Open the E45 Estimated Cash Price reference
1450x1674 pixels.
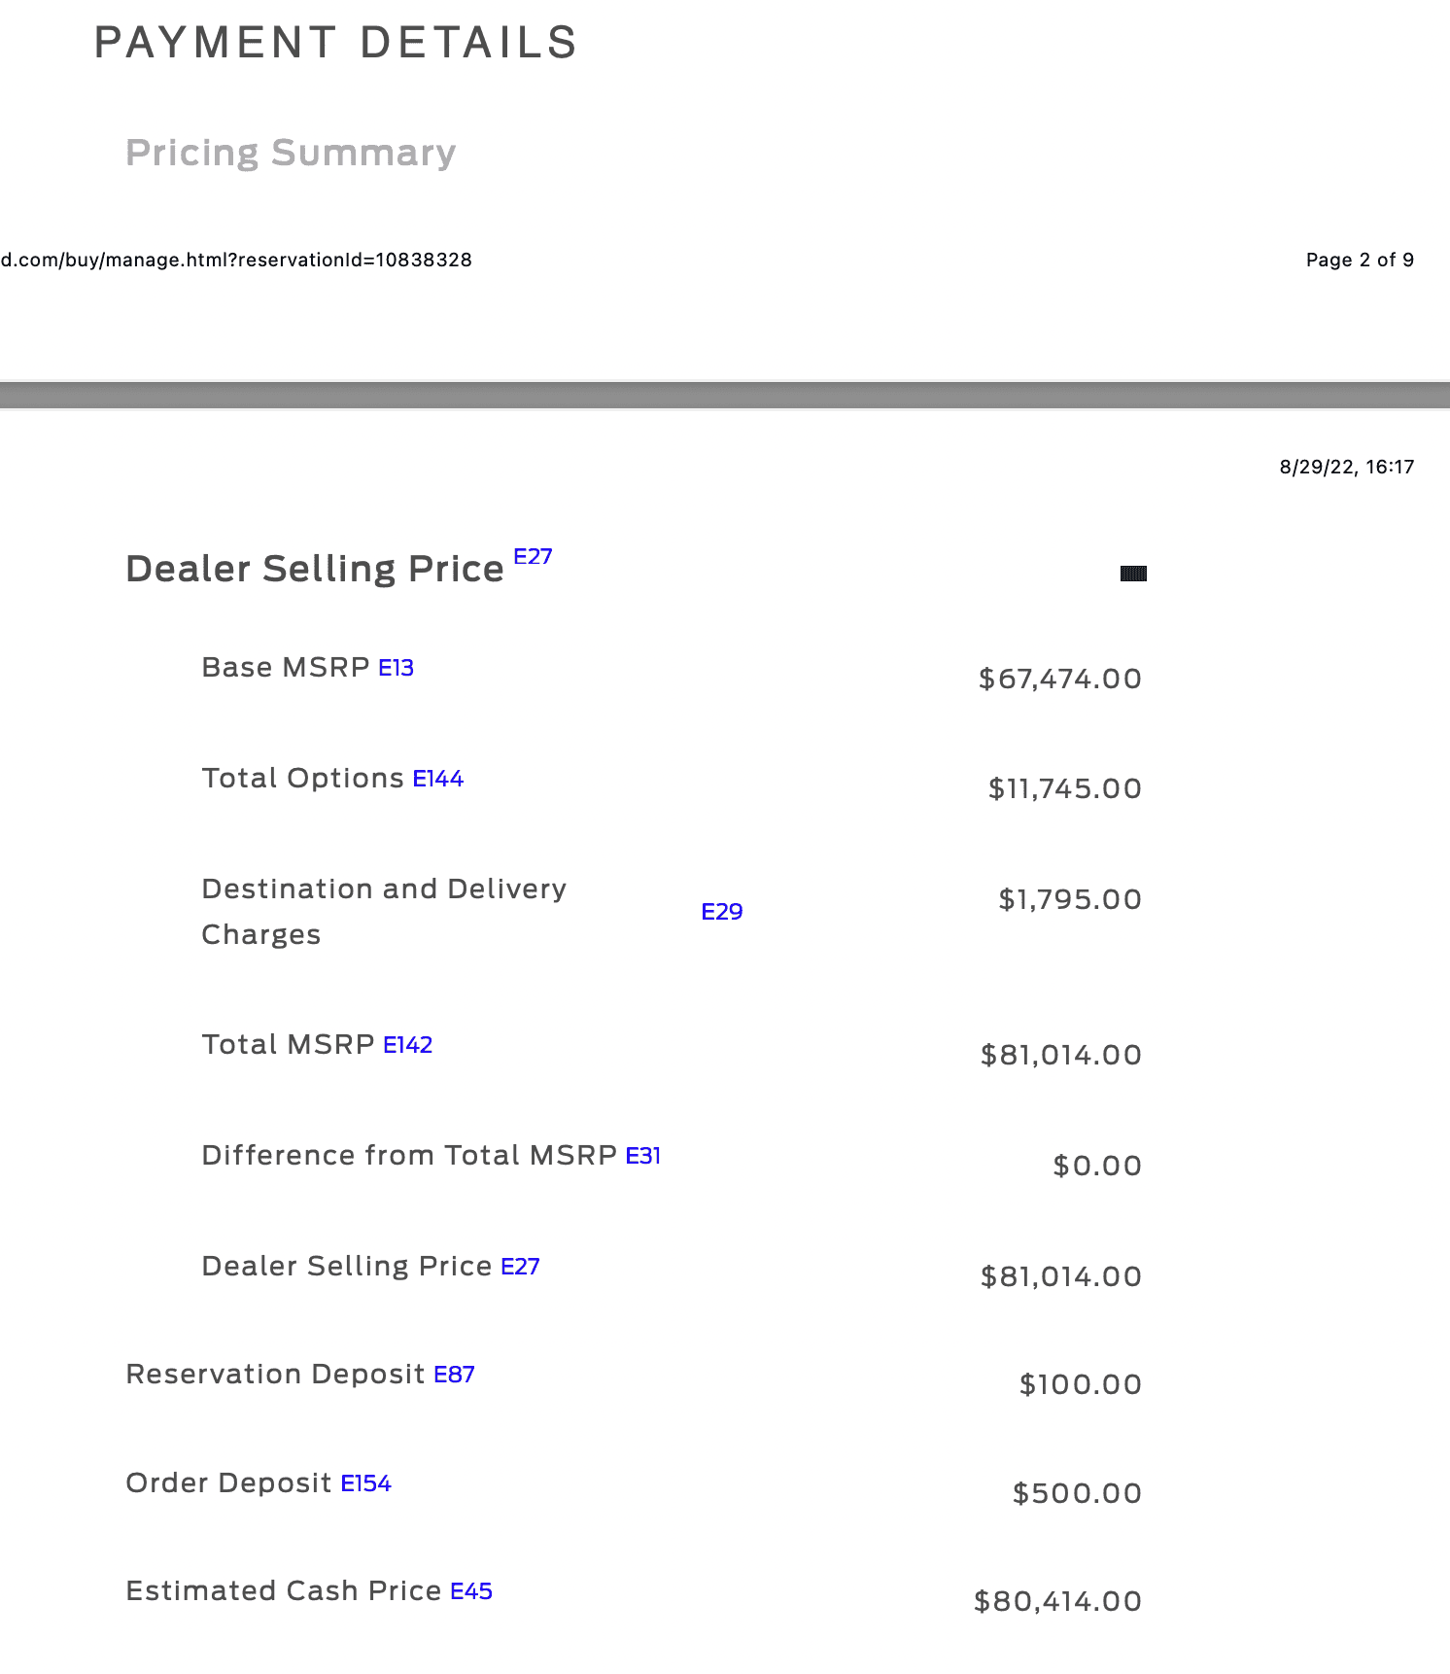coord(471,1591)
